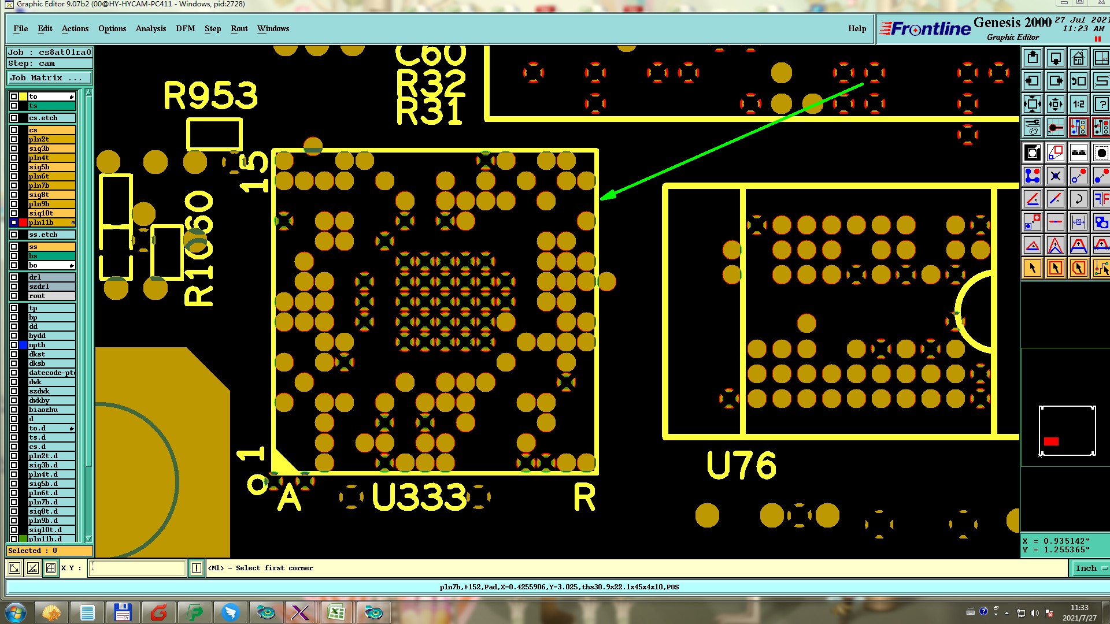Click the blue X delete-point icon
The height and width of the screenshot is (624, 1110).
click(1055, 176)
